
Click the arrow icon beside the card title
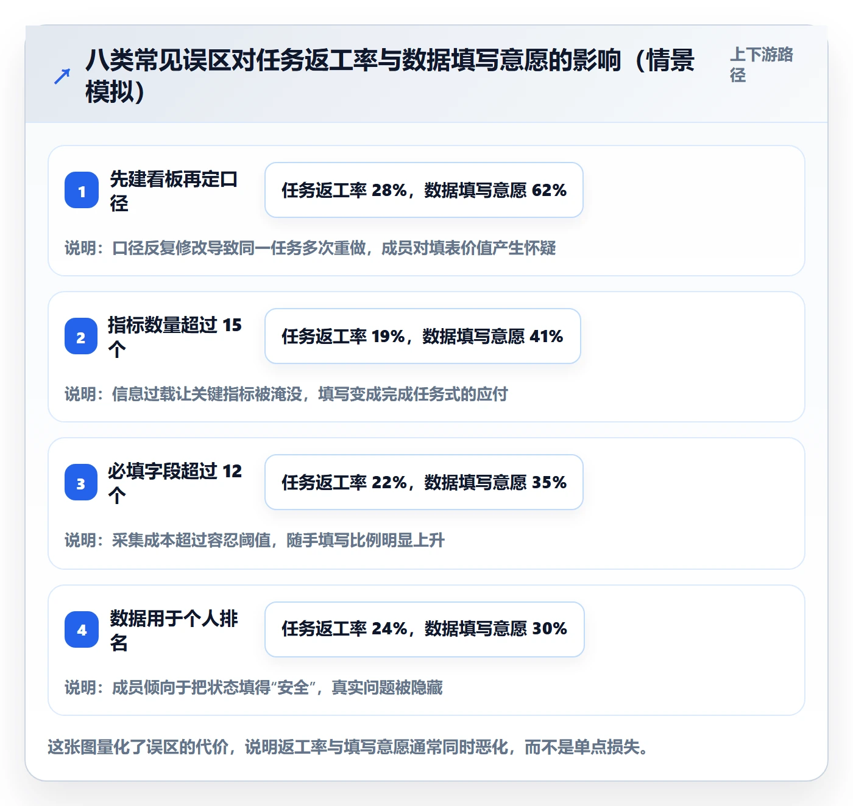pyautogui.click(x=62, y=76)
